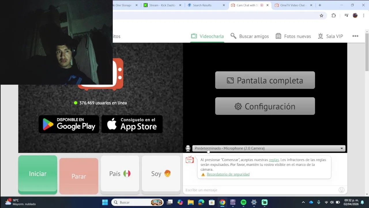Click the OmeTV avatar icon in chat
Viewport: 369px width, 208px height.
point(190,160)
